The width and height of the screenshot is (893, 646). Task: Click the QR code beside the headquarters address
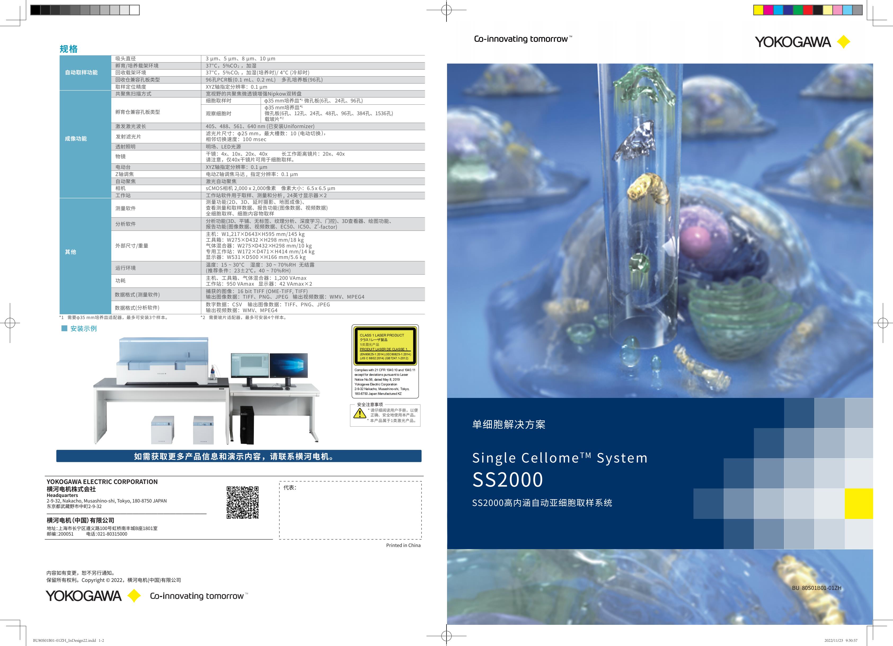[242, 503]
